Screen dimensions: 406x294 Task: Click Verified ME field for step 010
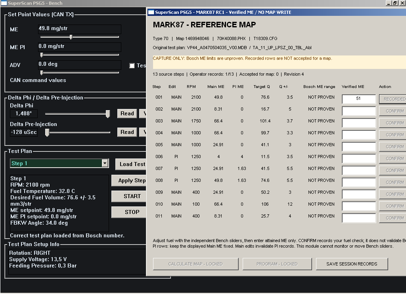359,206
